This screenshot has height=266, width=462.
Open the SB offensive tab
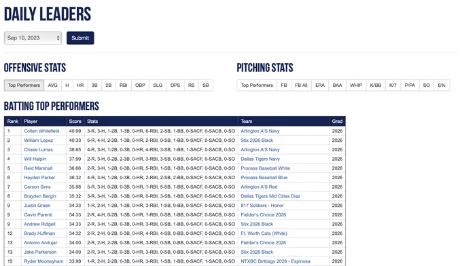point(206,85)
